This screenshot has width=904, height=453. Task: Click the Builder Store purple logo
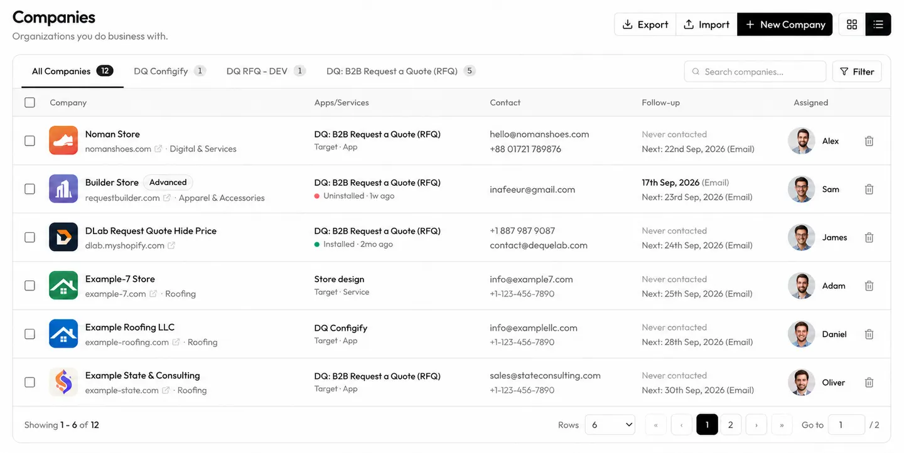(63, 189)
